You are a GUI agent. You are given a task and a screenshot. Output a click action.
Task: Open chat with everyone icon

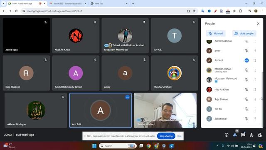coord(243,135)
